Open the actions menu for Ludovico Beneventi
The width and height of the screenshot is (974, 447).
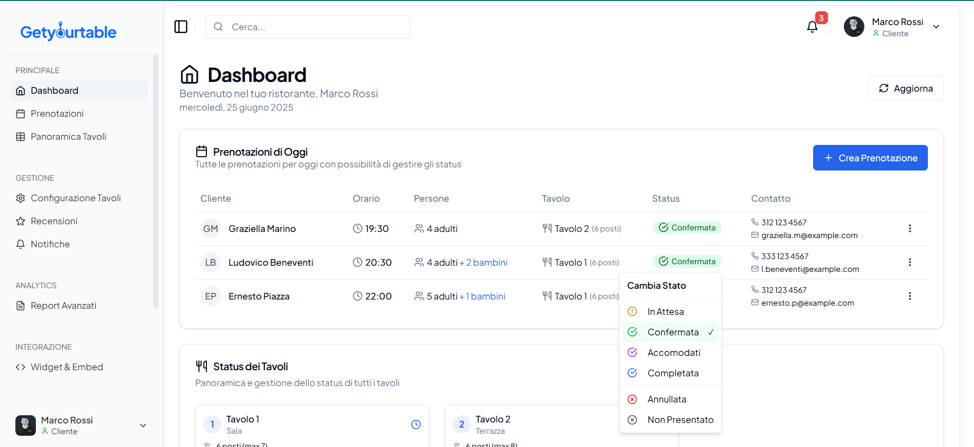pyautogui.click(x=909, y=262)
